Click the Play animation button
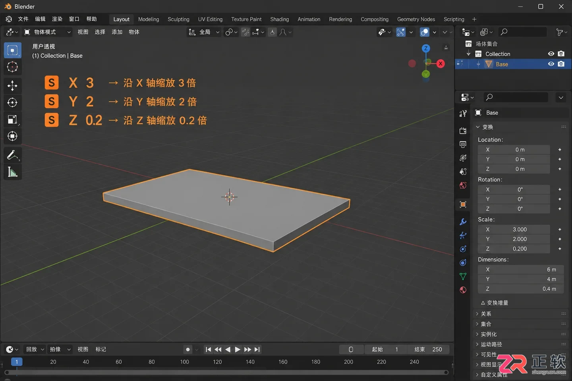 (x=238, y=349)
